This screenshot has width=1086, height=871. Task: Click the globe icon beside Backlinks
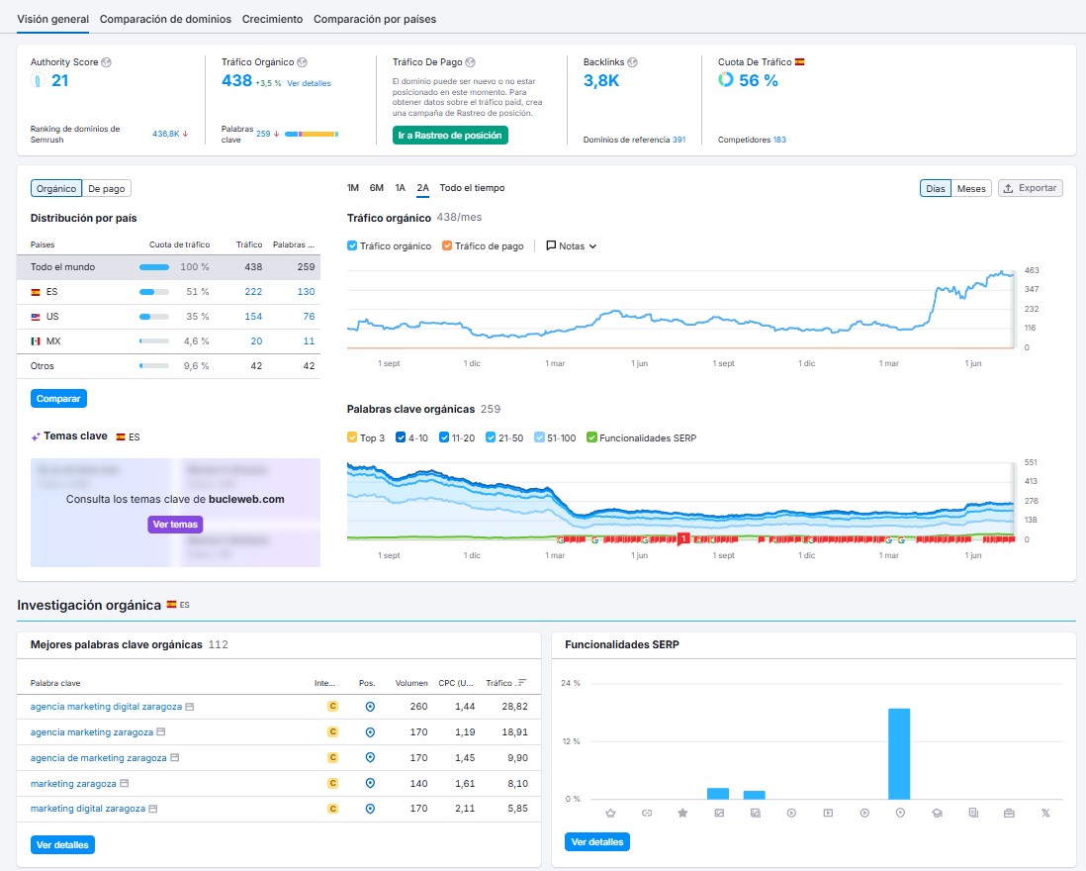click(632, 62)
